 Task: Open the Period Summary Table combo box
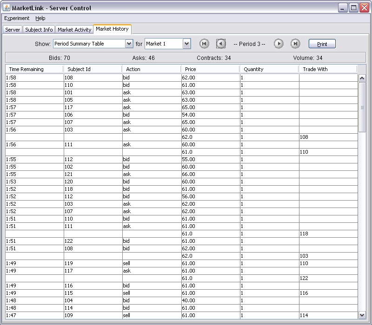[x=93, y=44]
